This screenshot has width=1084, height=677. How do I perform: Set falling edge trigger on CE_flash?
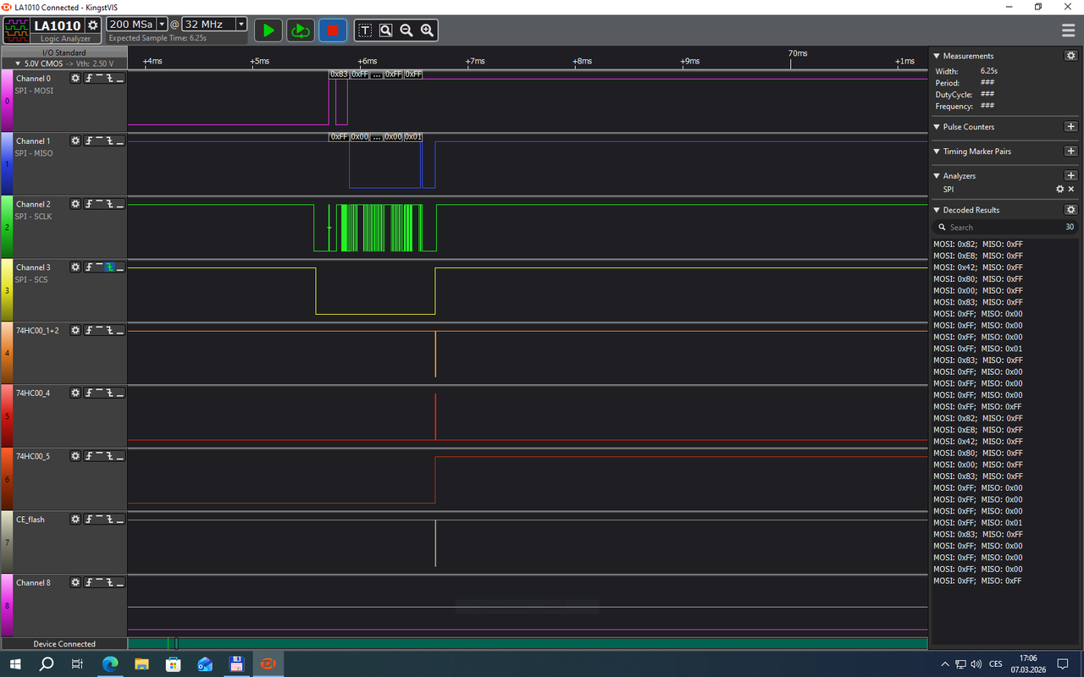109,519
